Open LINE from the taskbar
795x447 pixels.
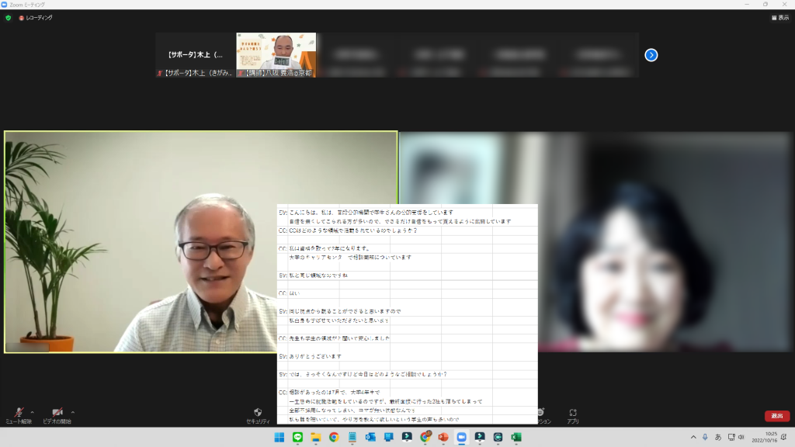pos(298,437)
